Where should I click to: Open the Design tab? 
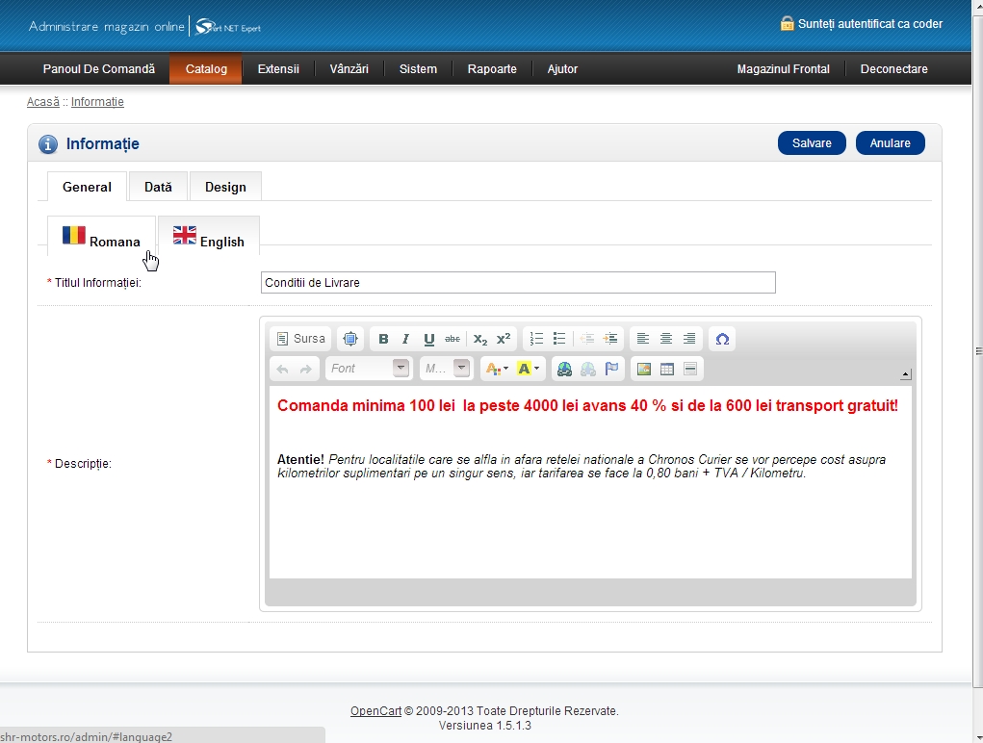pos(225,187)
